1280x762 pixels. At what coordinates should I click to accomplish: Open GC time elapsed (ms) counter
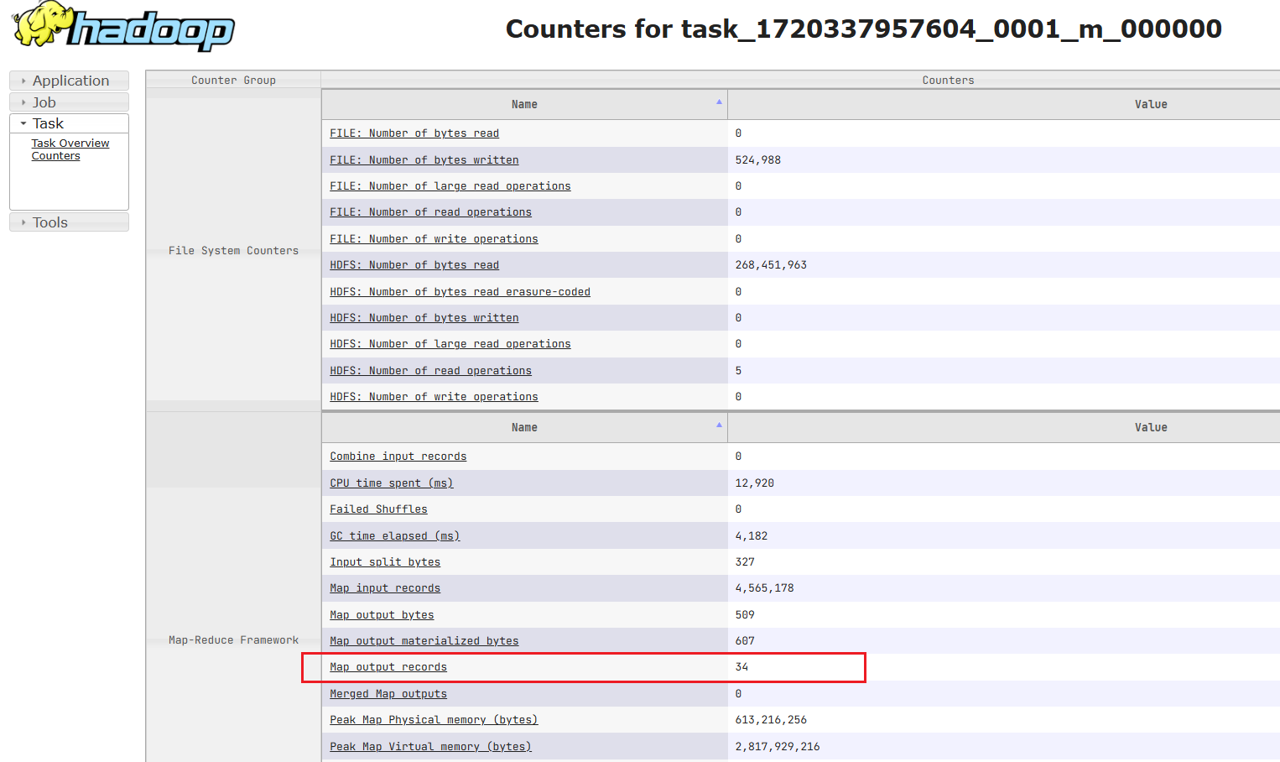tap(394, 536)
